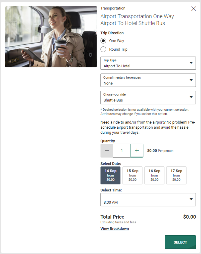Switch to the 17 Sep date
Screen dimensions: 201x254
click(176, 175)
